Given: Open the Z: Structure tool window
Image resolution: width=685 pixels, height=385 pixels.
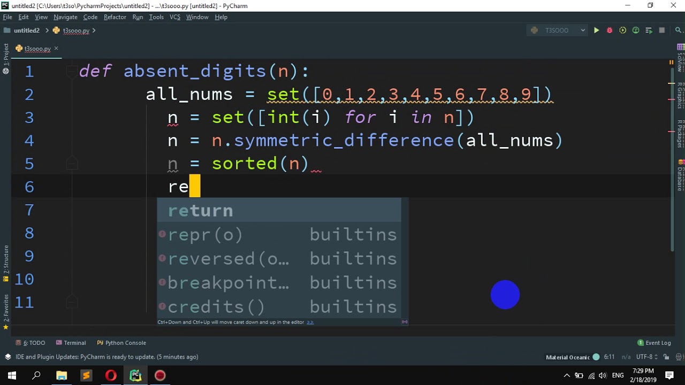Looking at the screenshot, I should click(x=6, y=263).
